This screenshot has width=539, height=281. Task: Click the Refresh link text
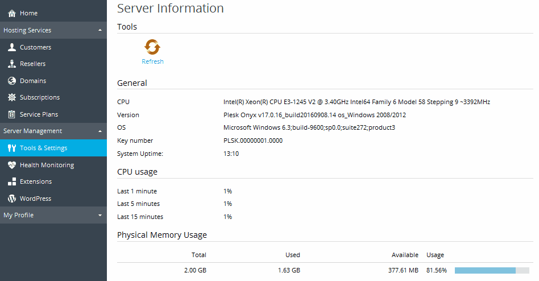152,61
